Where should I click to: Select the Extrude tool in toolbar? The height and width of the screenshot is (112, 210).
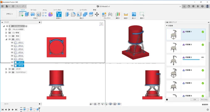27,14
